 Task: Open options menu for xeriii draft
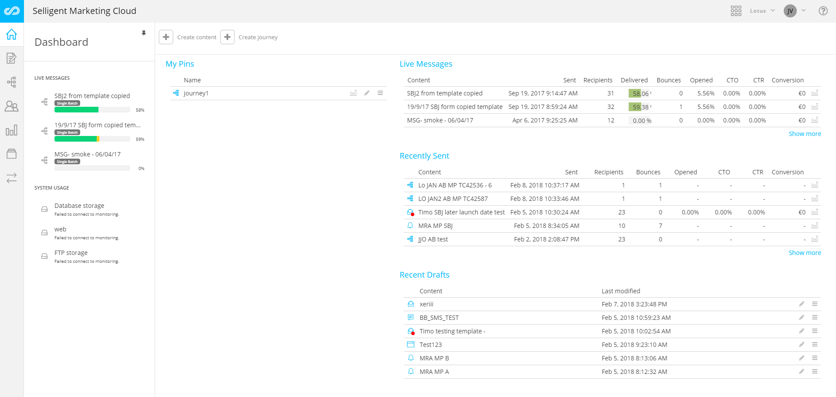click(815, 304)
